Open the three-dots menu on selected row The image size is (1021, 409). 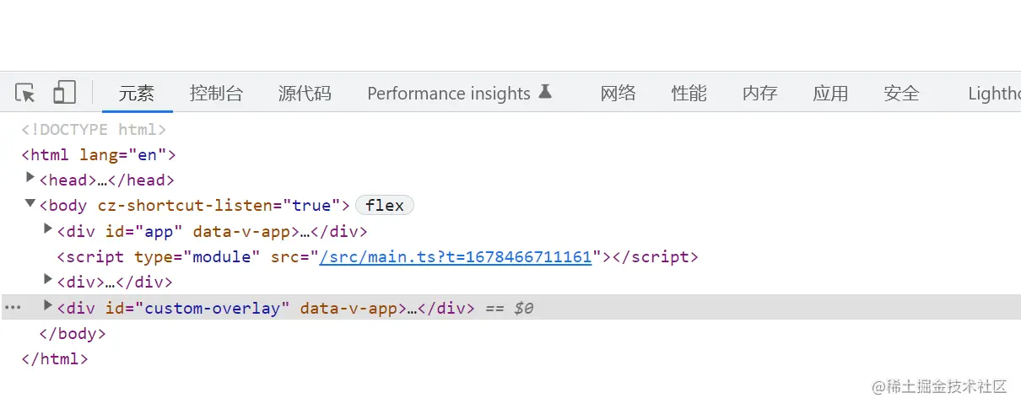13,308
